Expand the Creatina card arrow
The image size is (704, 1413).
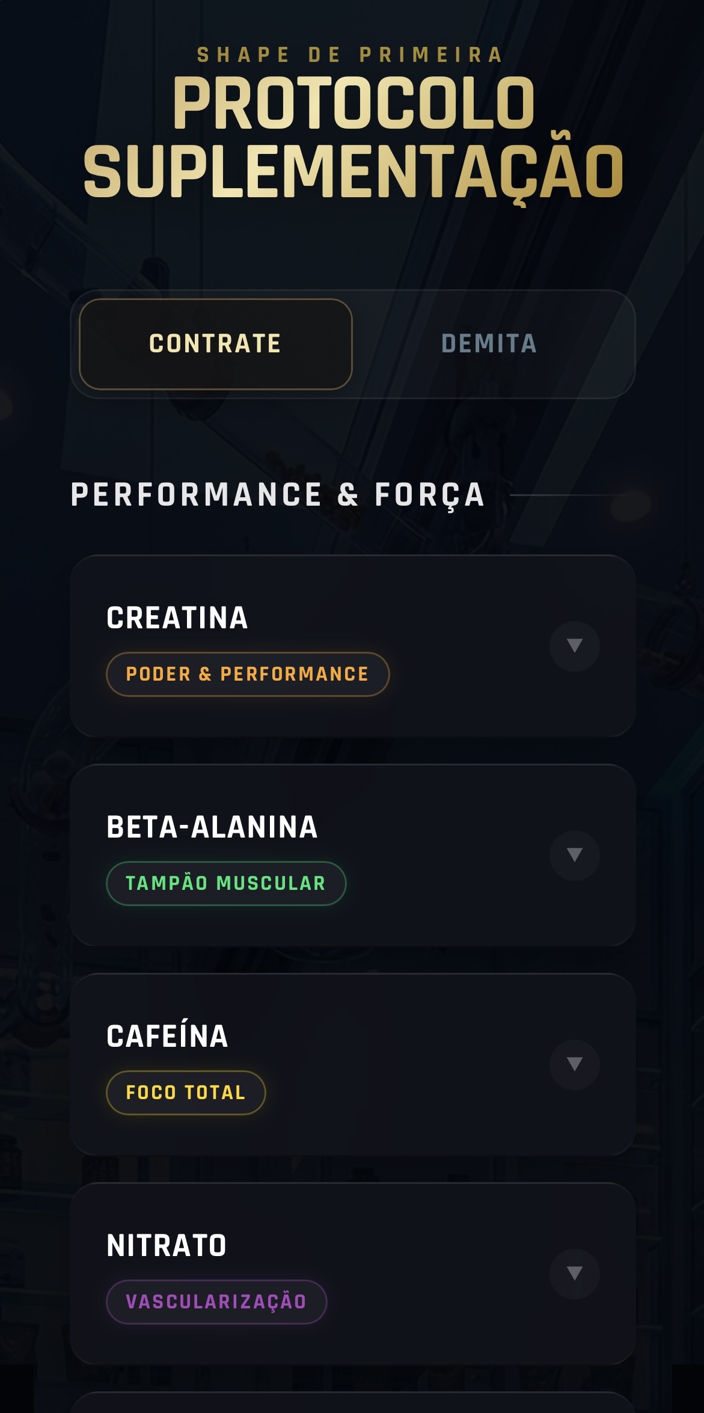point(574,646)
